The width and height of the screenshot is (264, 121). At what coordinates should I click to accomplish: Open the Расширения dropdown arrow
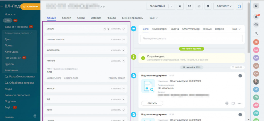[172, 6]
